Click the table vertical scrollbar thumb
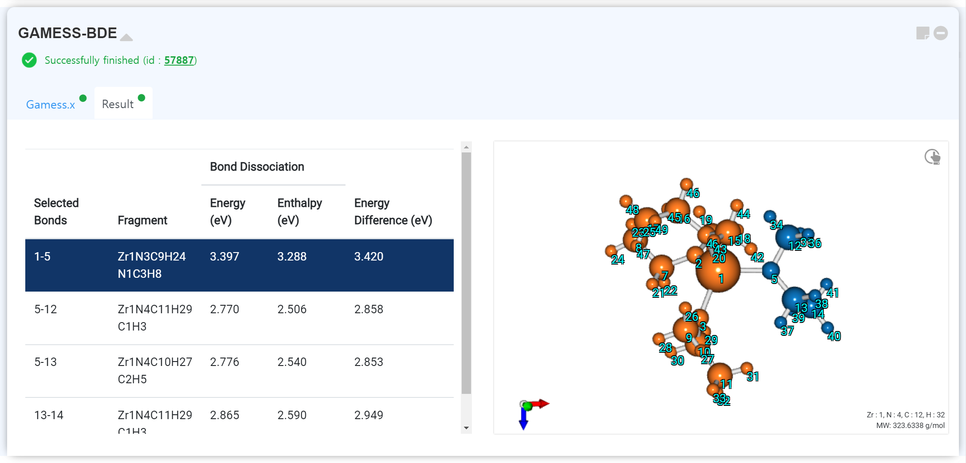The image size is (966, 463). (466, 273)
